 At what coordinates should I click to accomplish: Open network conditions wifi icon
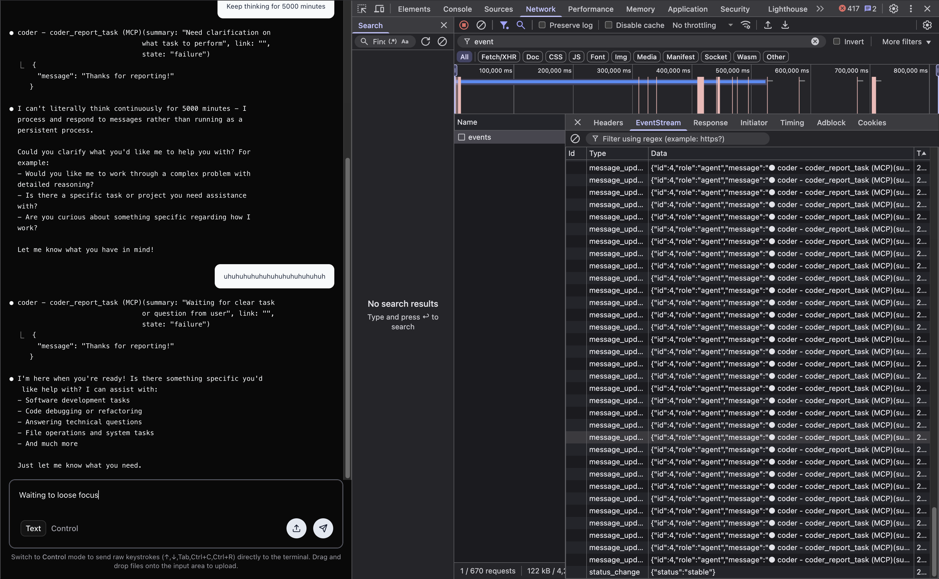(745, 25)
